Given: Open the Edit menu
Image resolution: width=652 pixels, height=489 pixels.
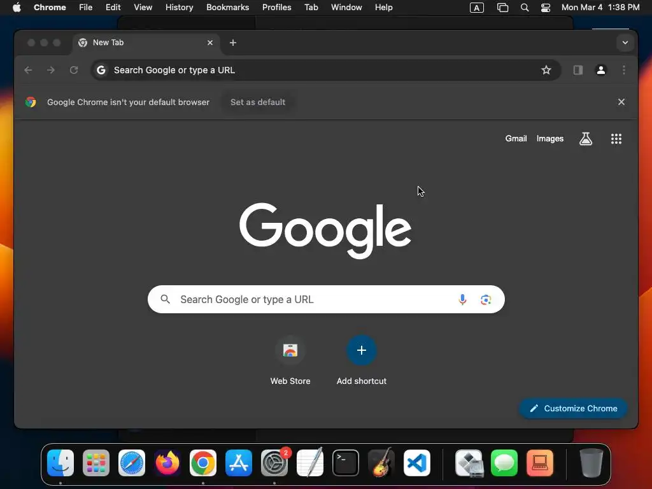Looking at the screenshot, I should pyautogui.click(x=113, y=8).
